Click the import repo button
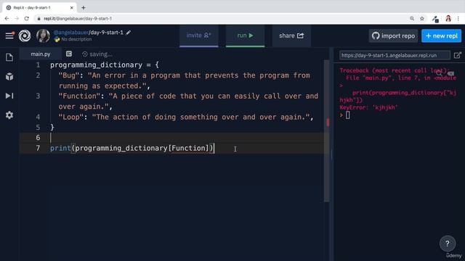465x261 pixels. 393,36
